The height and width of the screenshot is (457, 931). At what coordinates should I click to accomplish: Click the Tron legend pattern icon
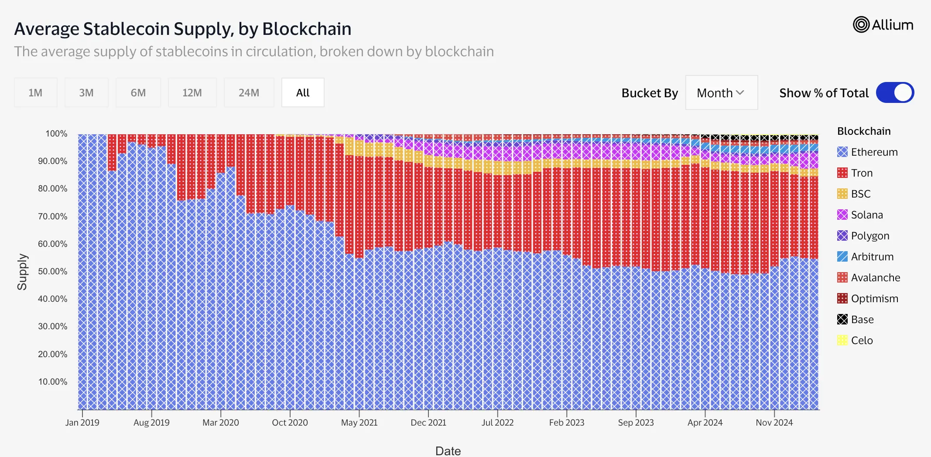coord(842,173)
